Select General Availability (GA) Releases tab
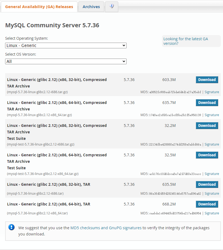 [39, 7]
